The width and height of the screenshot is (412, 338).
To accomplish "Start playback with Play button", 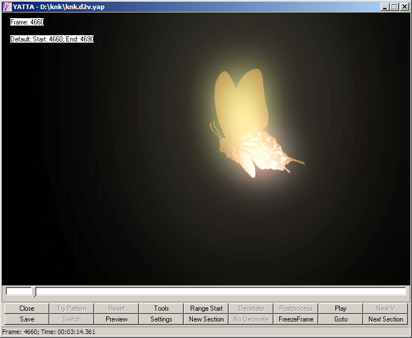I will [x=341, y=308].
